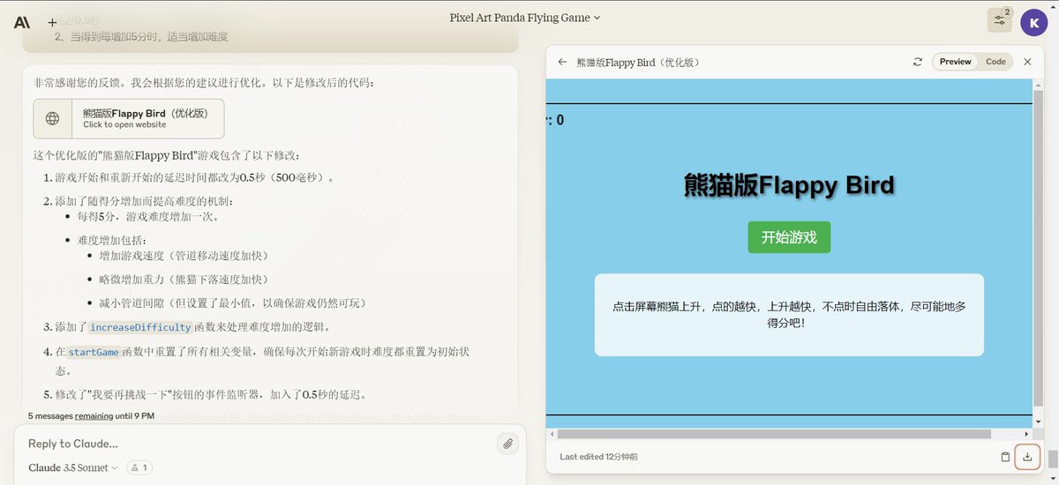Go back with artifact panel arrow
Screen dimensions: 1059x485
[562, 62]
